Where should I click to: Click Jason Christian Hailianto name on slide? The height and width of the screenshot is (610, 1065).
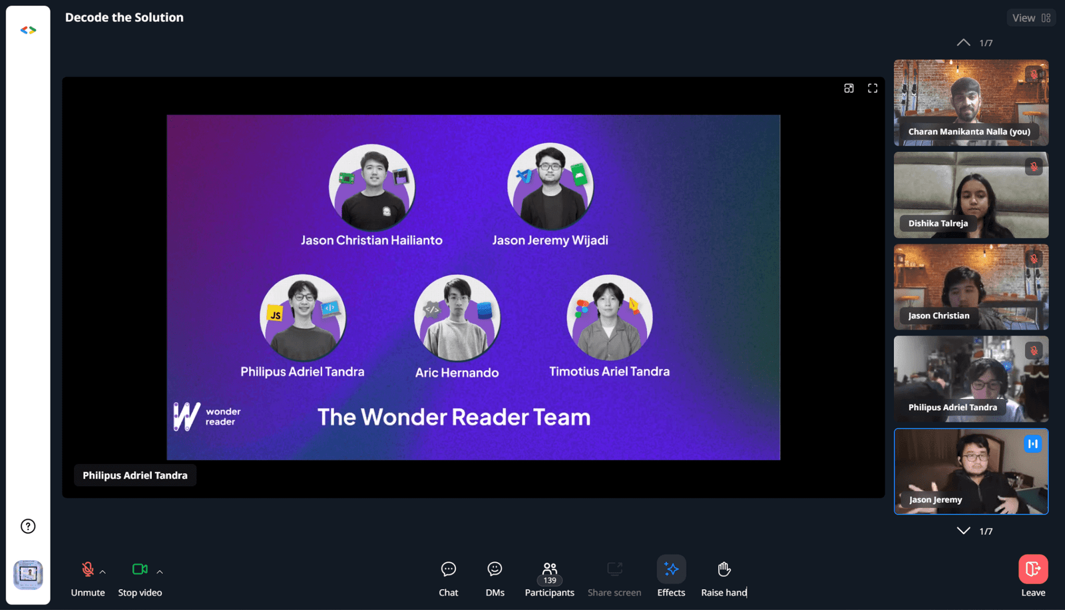[x=371, y=240]
